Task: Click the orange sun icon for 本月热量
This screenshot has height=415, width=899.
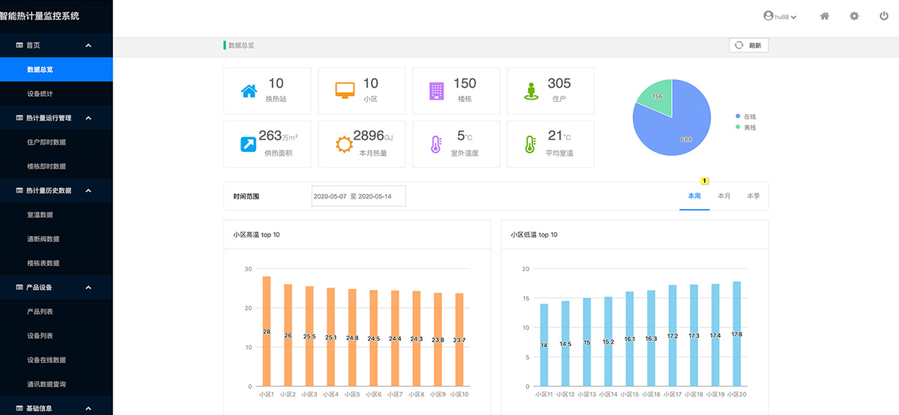Action: [344, 145]
